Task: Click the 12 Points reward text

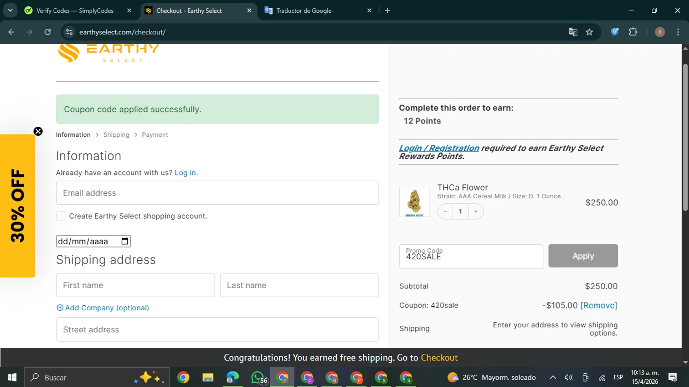Action: (x=422, y=121)
